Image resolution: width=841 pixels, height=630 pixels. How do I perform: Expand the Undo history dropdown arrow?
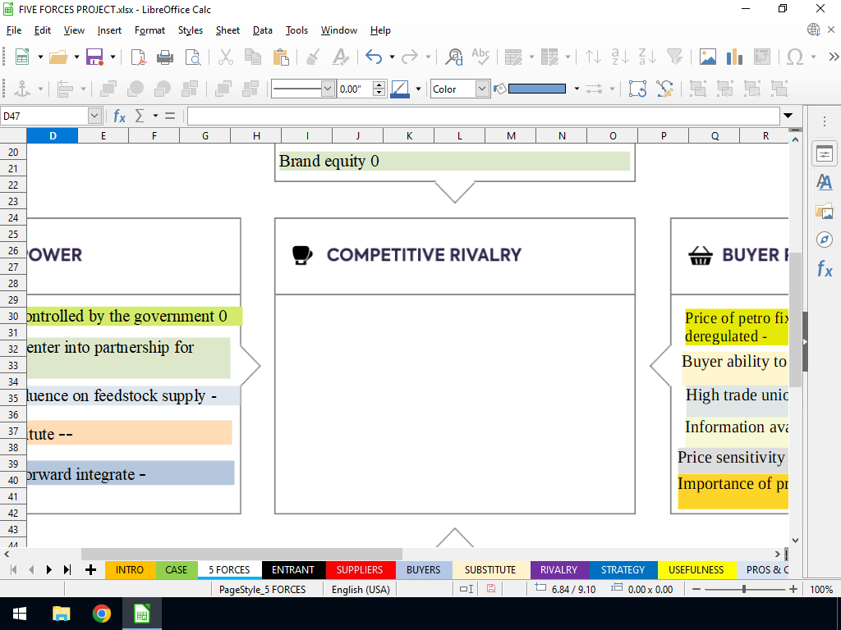coord(392,57)
